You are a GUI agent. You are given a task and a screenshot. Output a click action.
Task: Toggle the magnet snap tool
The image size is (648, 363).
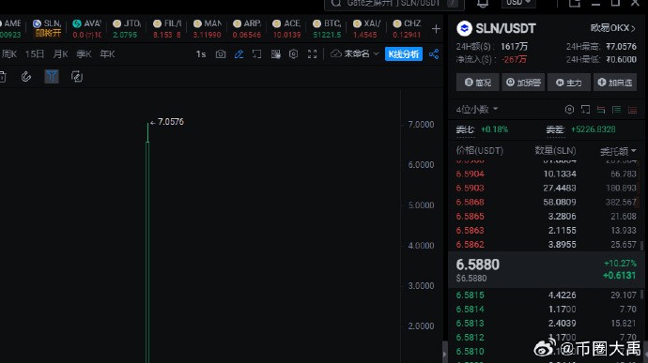pyautogui.click(x=26, y=76)
